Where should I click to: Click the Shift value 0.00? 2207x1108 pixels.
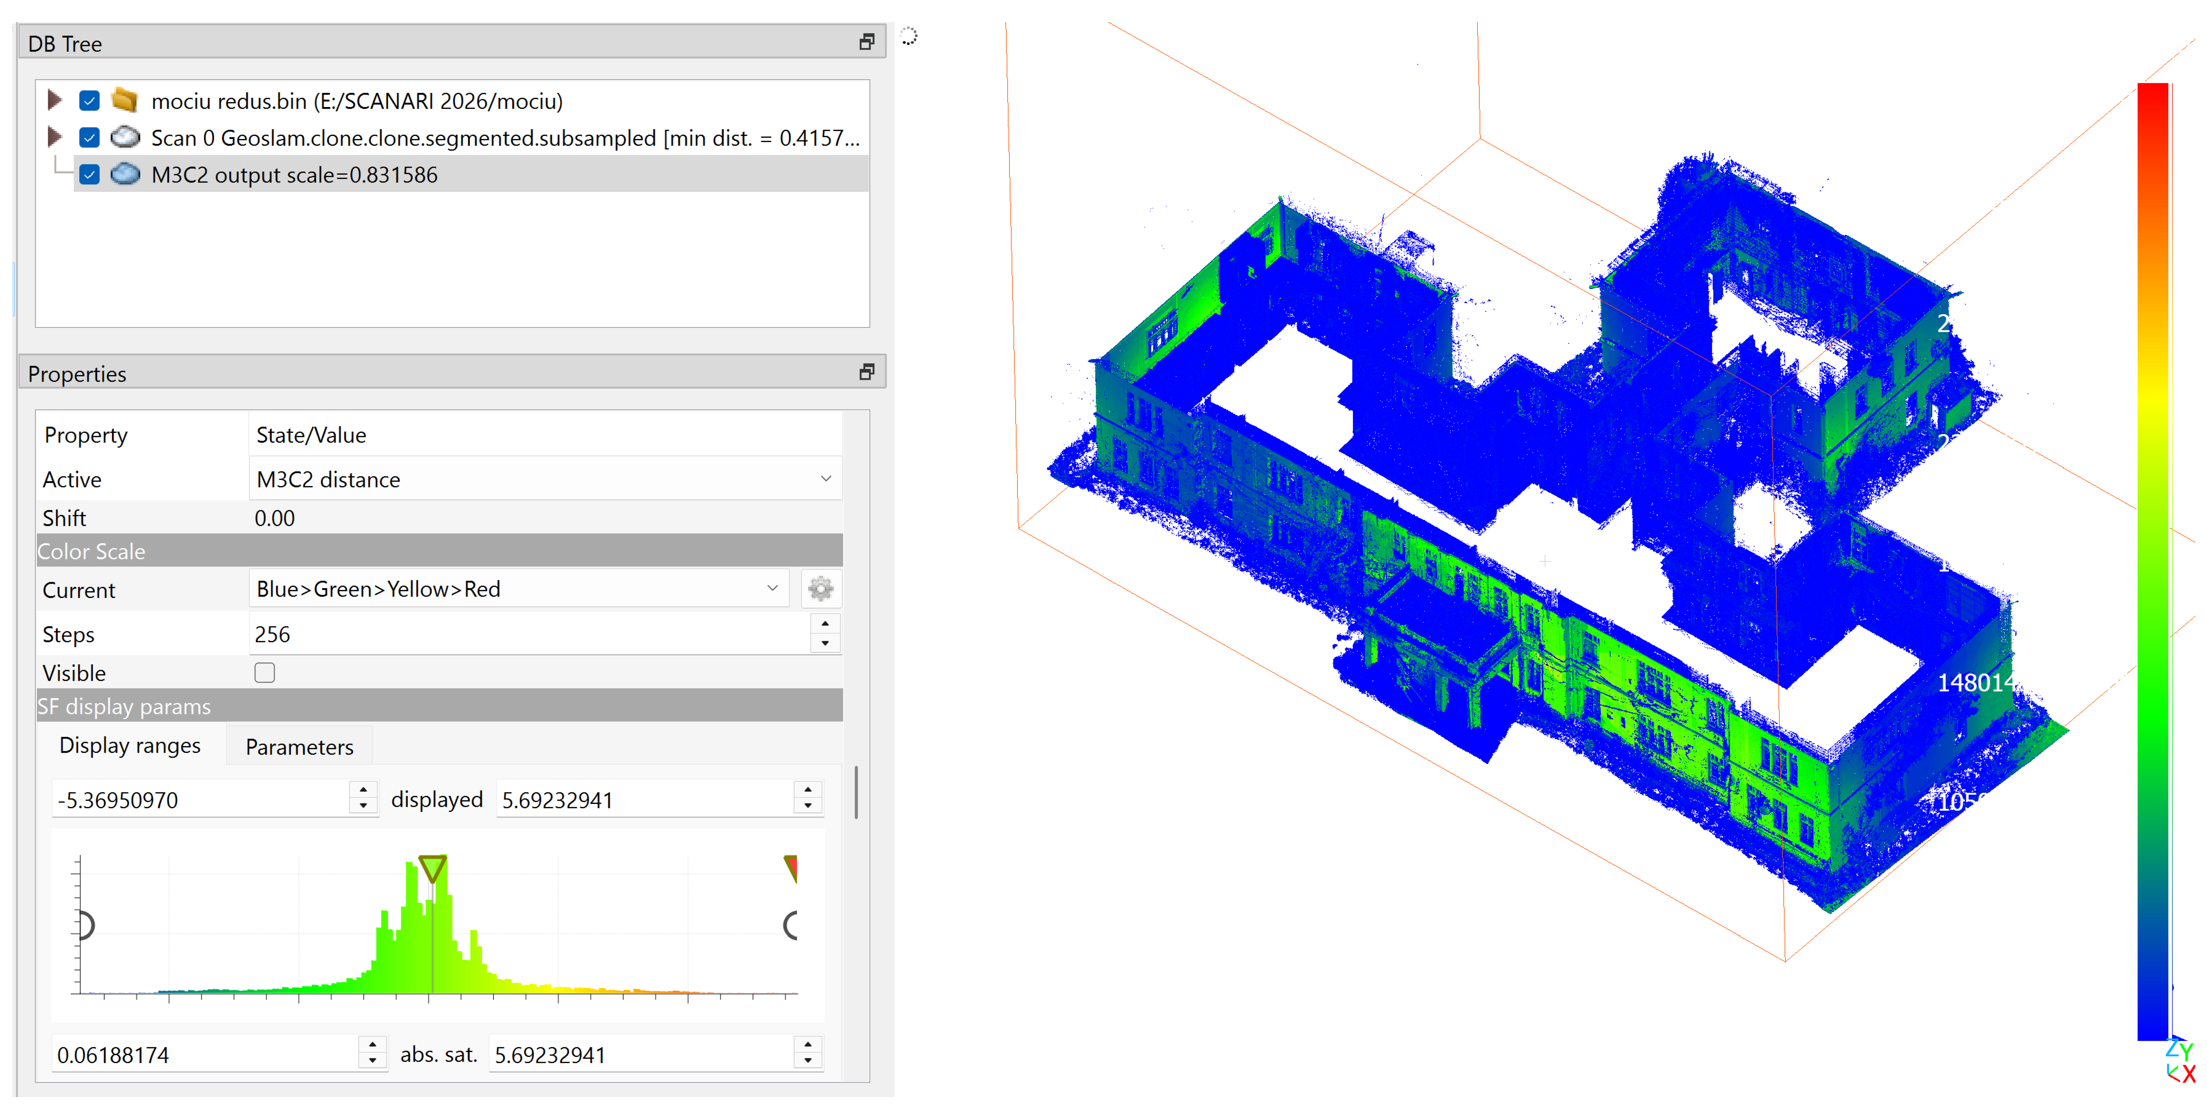point(275,518)
